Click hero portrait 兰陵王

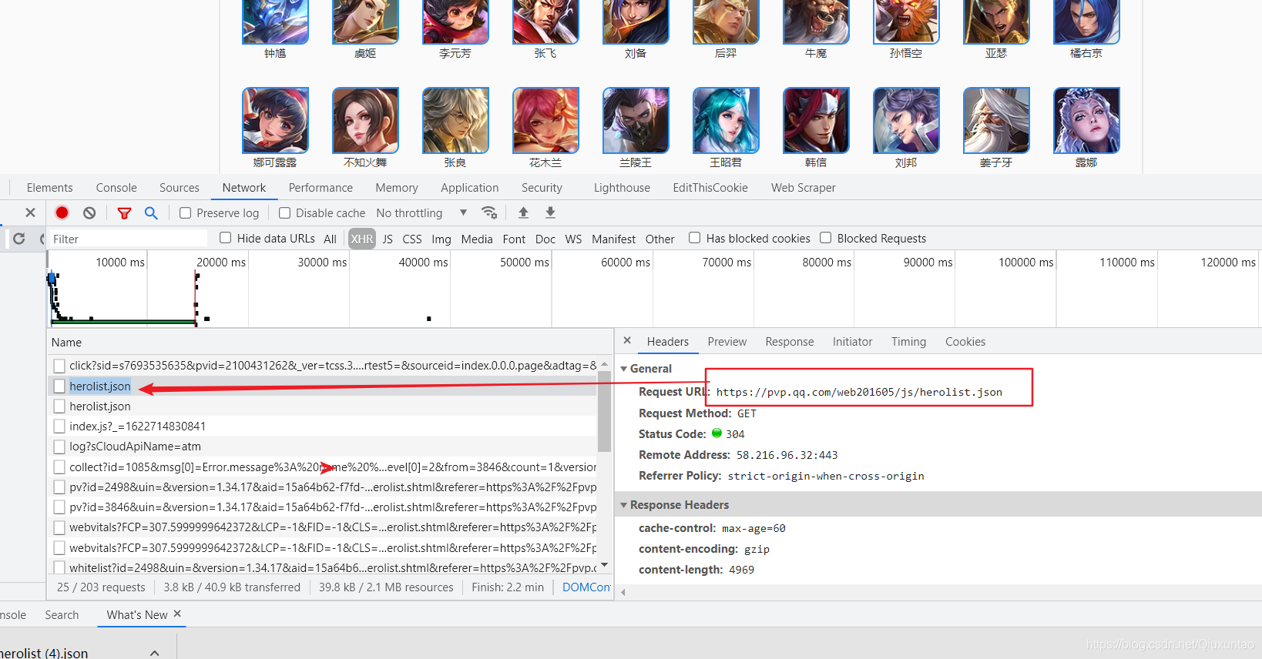point(636,120)
